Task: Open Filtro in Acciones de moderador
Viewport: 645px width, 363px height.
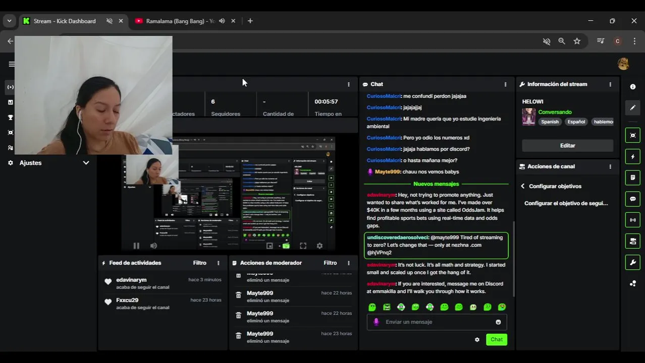Action: pyautogui.click(x=330, y=263)
